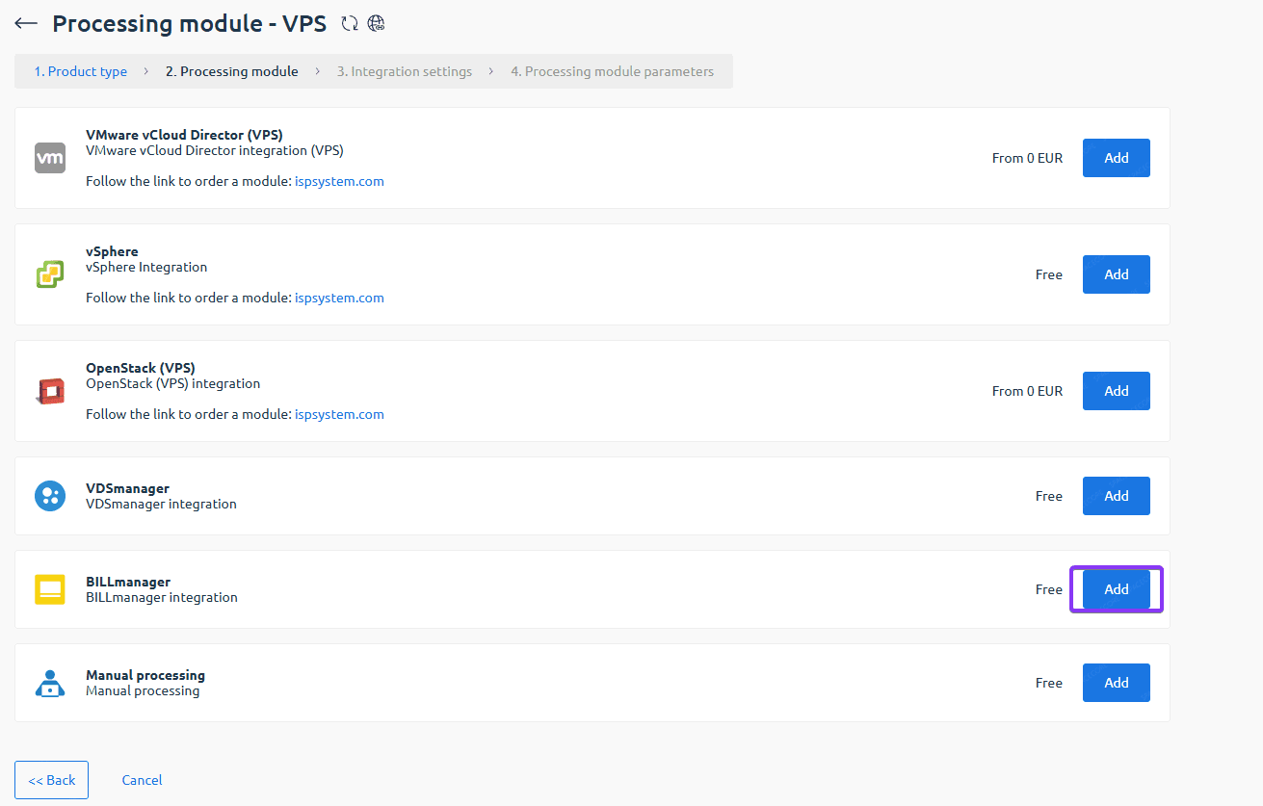Go to the Product type step
Image resolution: width=1263 pixels, height=806 pixels.
(x=81, y=71)
